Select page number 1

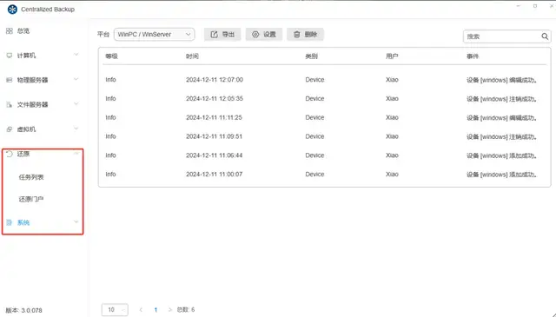coord(156,310)
